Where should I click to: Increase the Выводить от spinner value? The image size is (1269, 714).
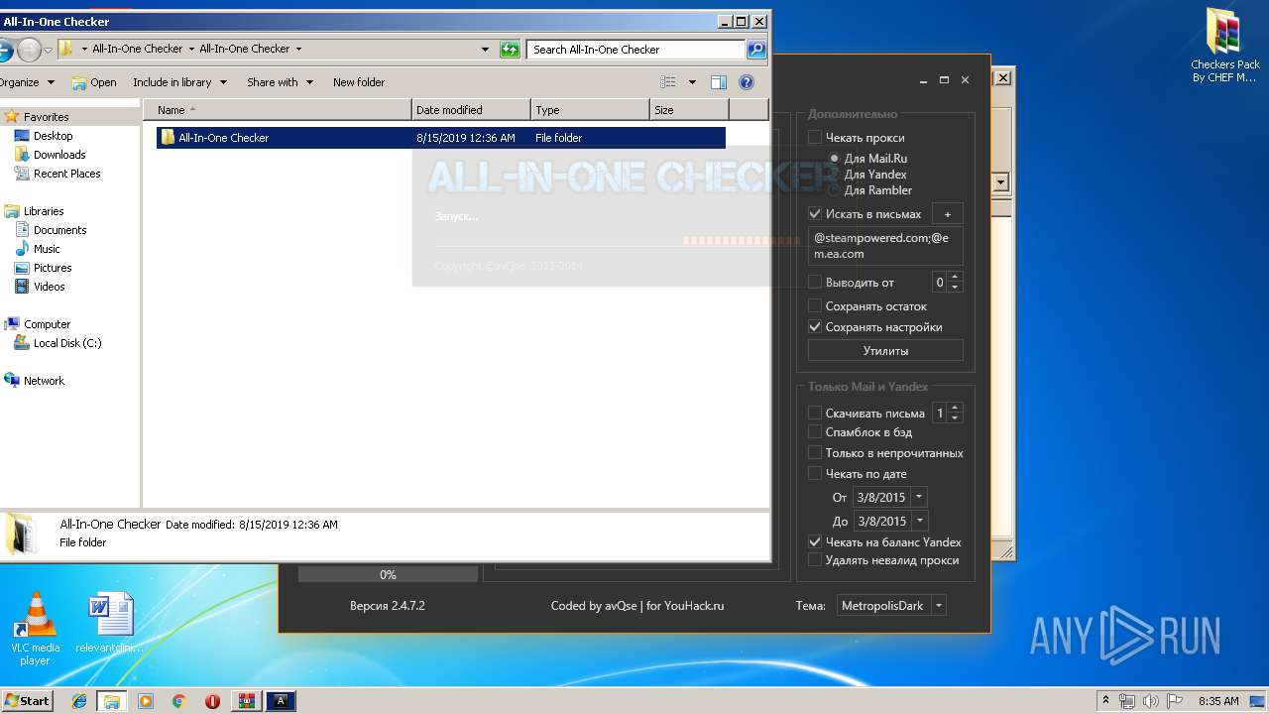[955, 278]
